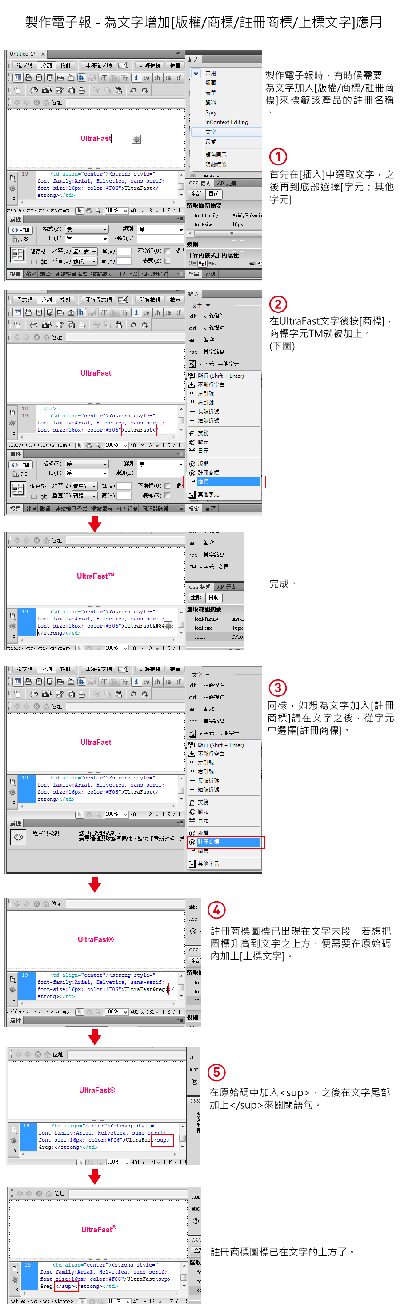
Task: Click dd 定義描述 in step 2 insert panel
Action: pos(207,328)
